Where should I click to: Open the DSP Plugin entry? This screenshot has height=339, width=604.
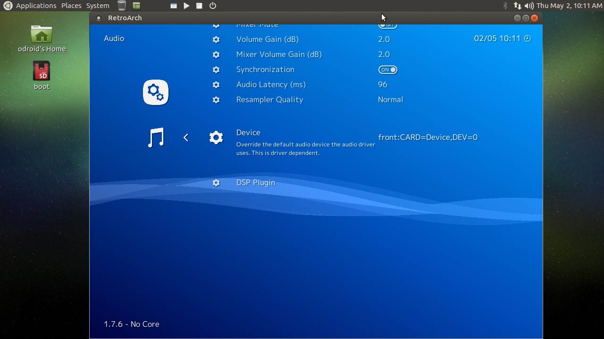tap(255, 183)
